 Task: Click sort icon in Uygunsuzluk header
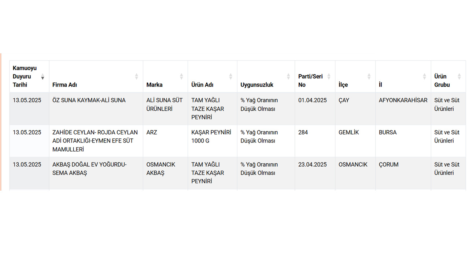(x=288, y=77)
